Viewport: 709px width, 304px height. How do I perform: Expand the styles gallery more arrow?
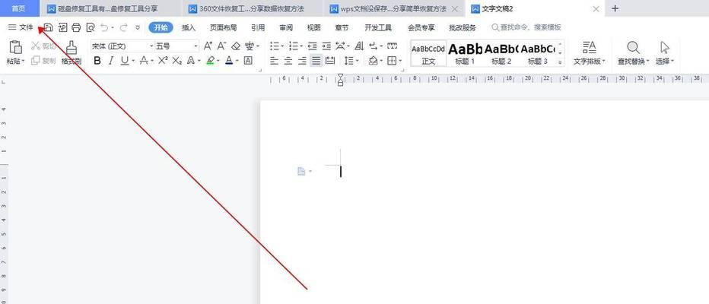[561, 62]
